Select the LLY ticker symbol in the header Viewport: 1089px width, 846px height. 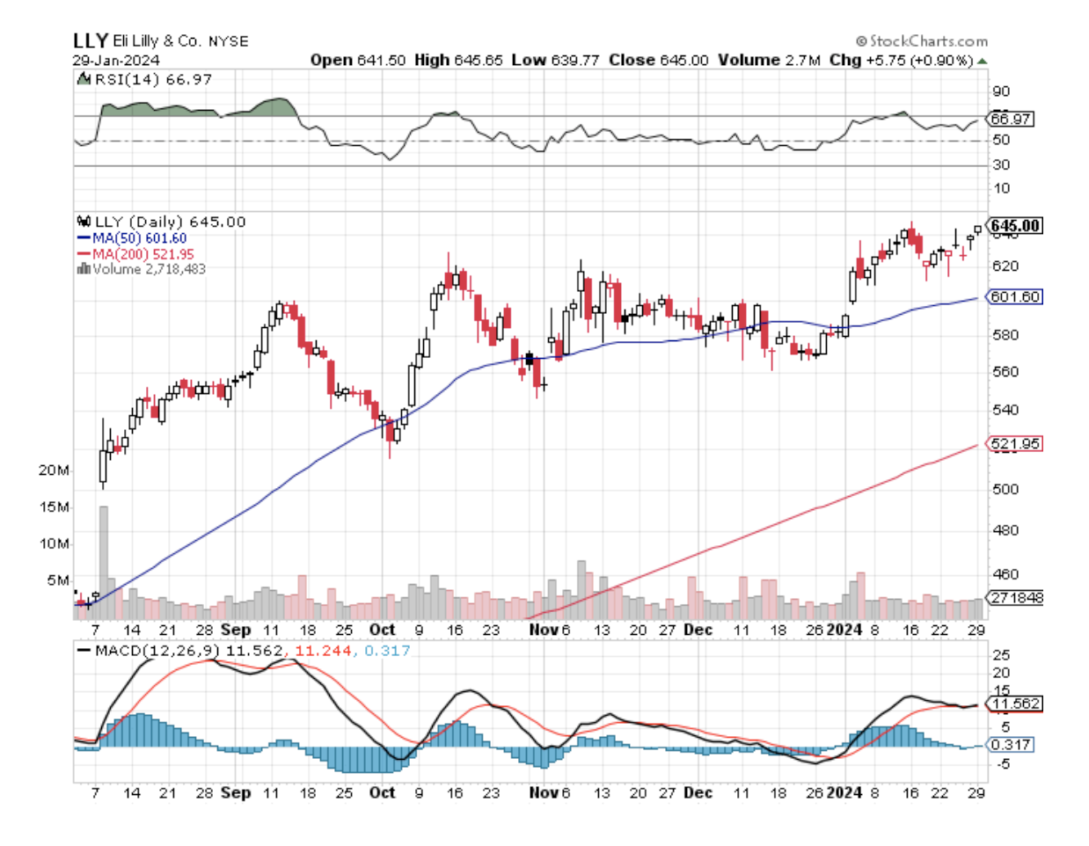coord(91,40)
